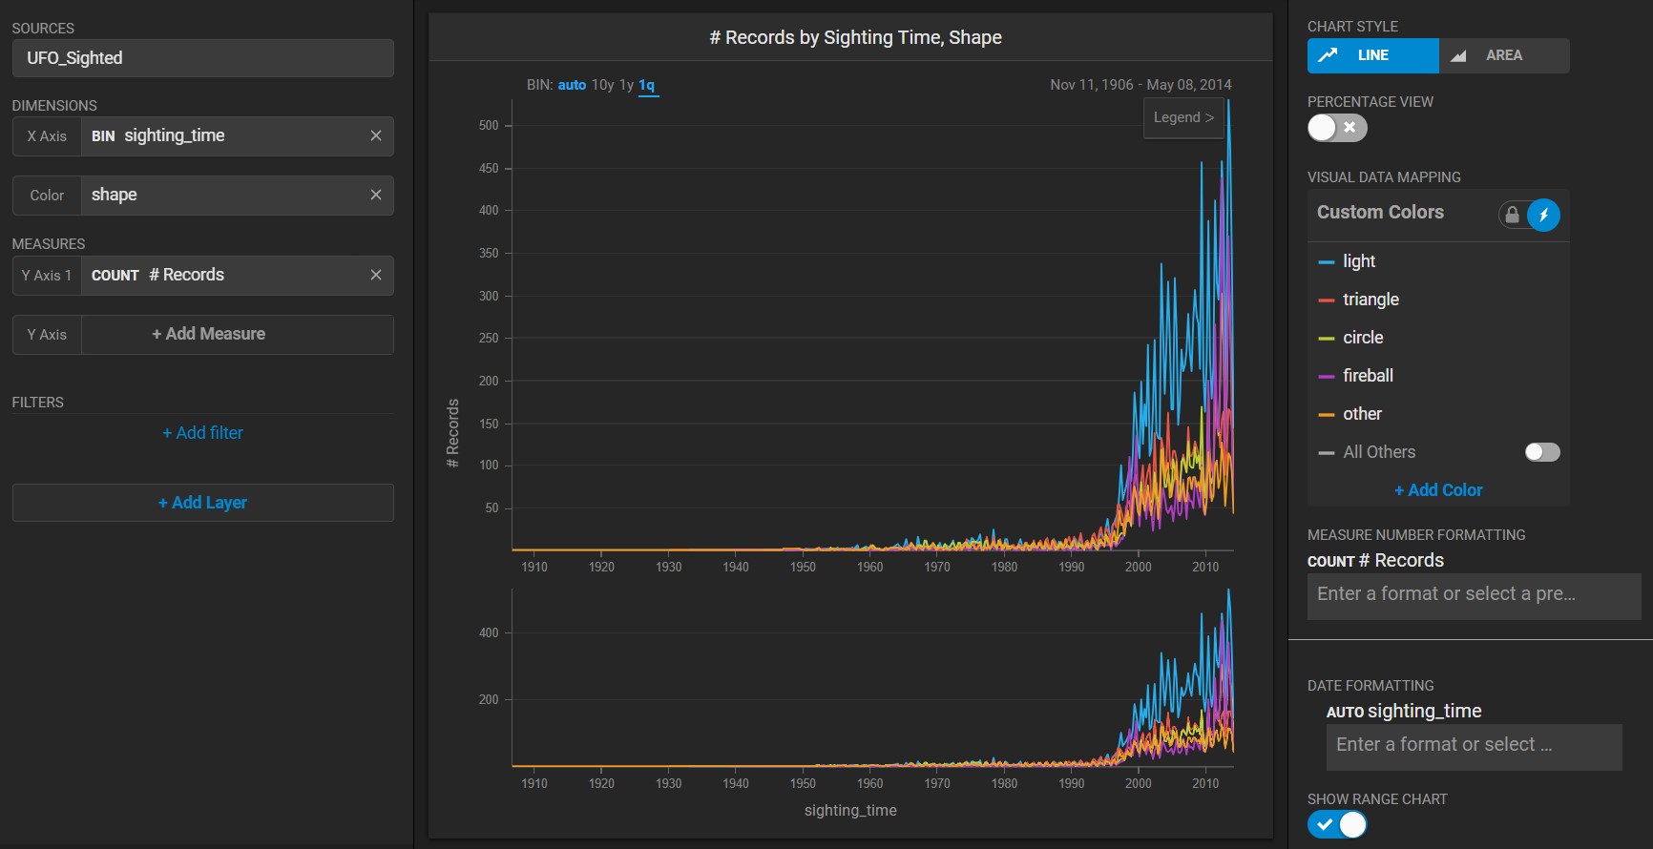Select the 10y bin option

[602, 85]
